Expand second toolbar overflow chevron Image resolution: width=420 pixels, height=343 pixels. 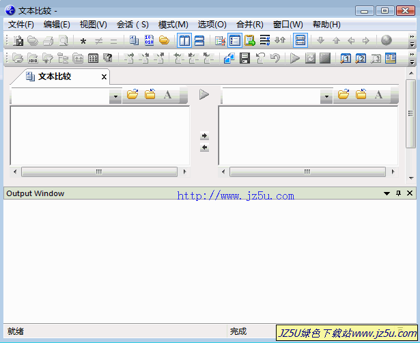(412, 58)
